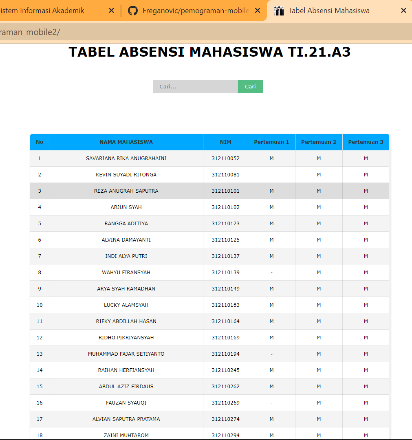The height and width of the screenshot is (440, 412).
Task: Click the NAMA MAHASISWA column header
Action: coord(126,142)
